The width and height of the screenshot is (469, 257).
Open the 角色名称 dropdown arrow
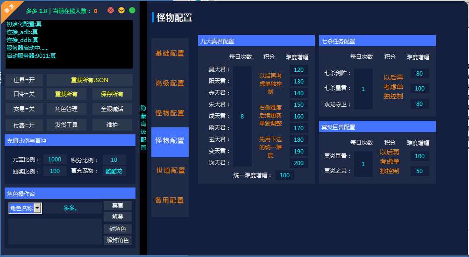pos(37,208)
